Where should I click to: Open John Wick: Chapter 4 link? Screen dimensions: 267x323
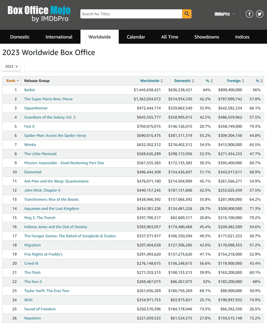42,191
